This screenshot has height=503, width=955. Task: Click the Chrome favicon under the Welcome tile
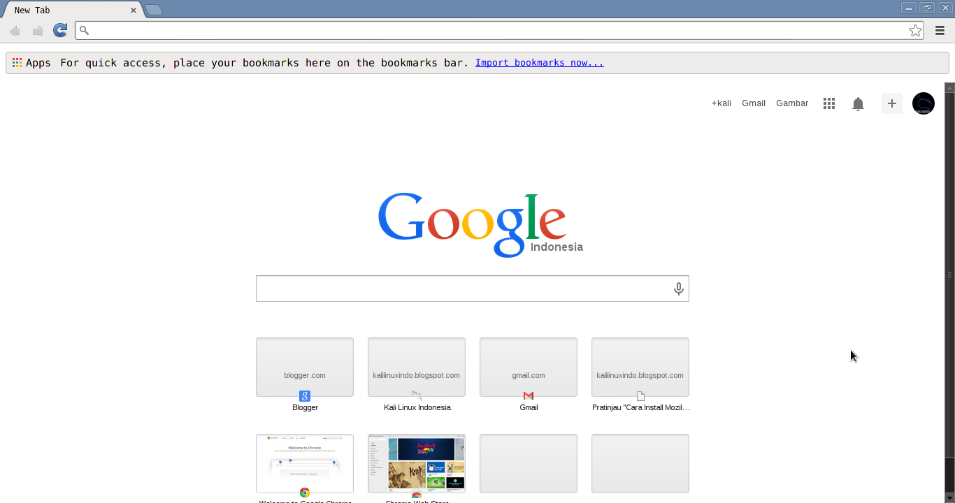click(305, 493)
